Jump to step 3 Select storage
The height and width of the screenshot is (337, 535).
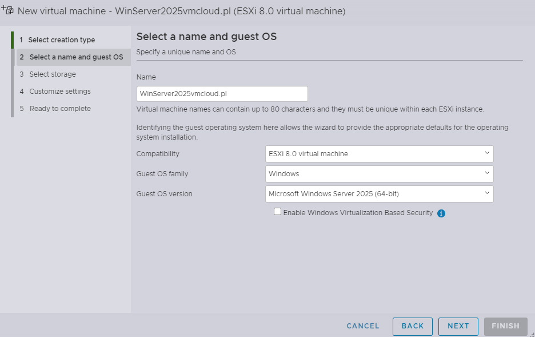click(53, 74)
